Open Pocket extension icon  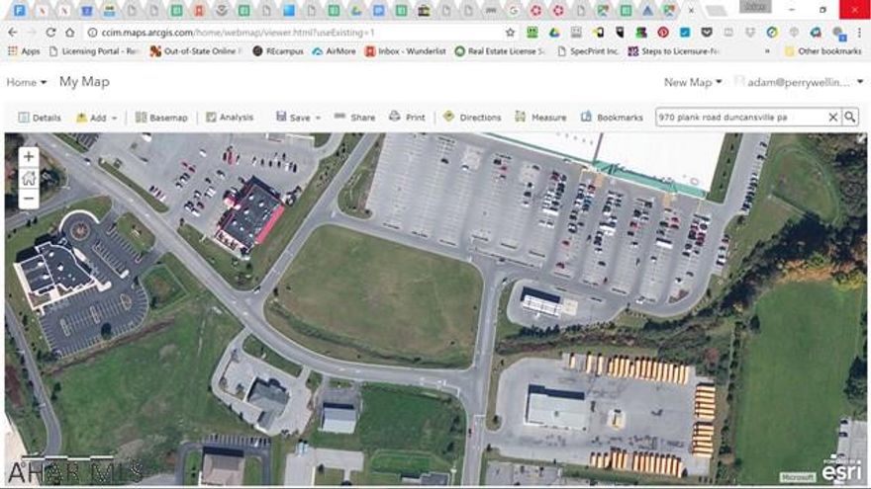tap(707, 33)
